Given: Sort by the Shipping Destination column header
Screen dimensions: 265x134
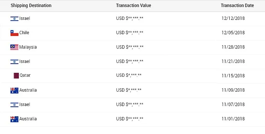Looking at the screenshot, I should (x=31, y=5).
